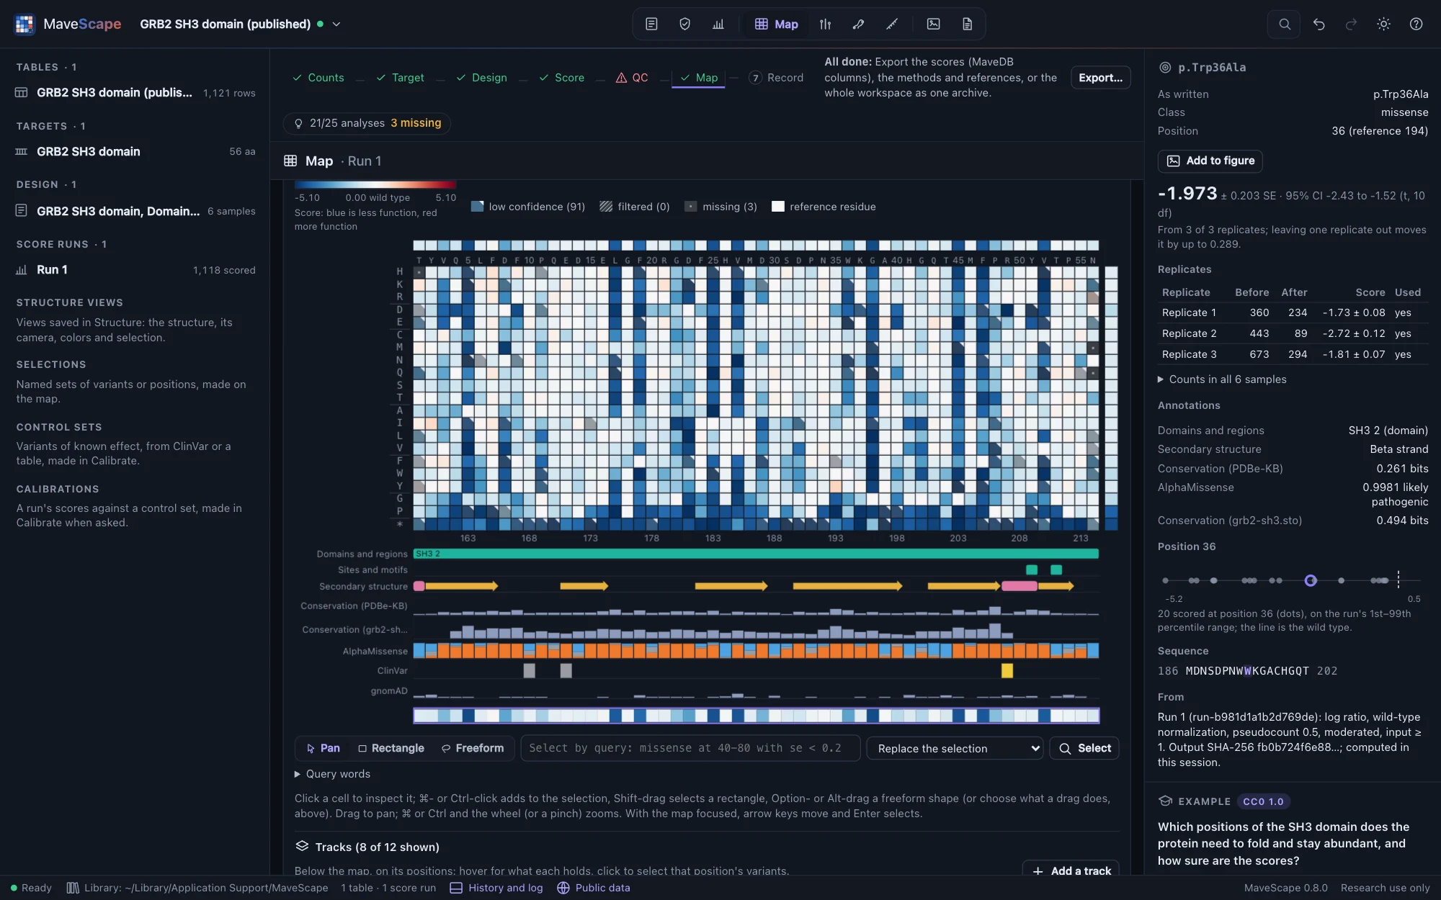Switch to the Score step tab
Image resolution: width=1441 pixels, height=900 pixels.
(562, 77)
